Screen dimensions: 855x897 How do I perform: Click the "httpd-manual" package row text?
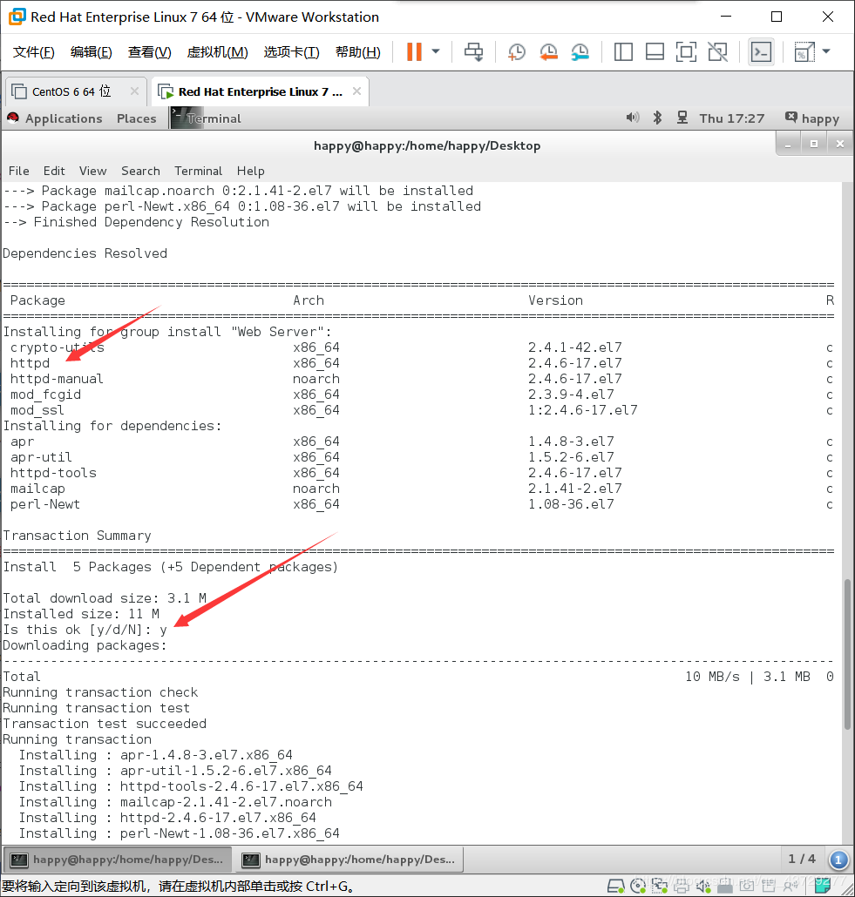(x=57, y=379)
